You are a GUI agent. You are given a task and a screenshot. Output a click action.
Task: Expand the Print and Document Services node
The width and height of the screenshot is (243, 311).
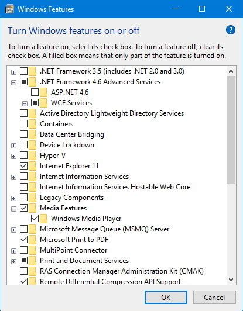click(13, 261)
